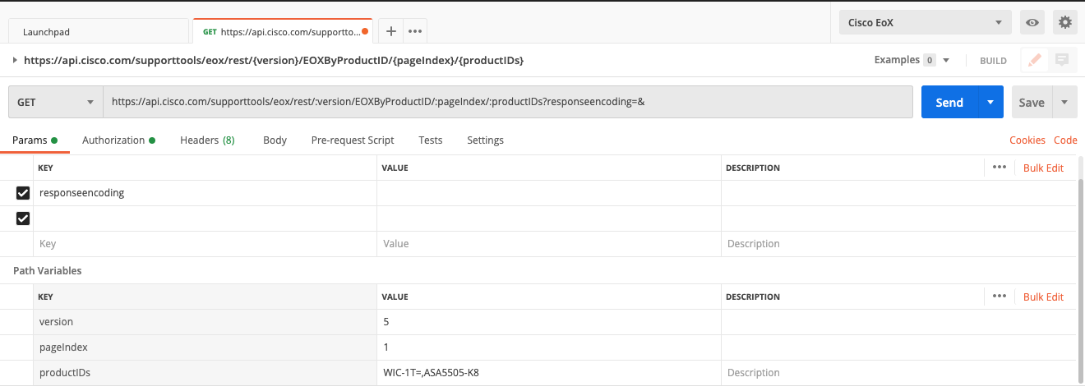Click the new tab plus icon

391,31
